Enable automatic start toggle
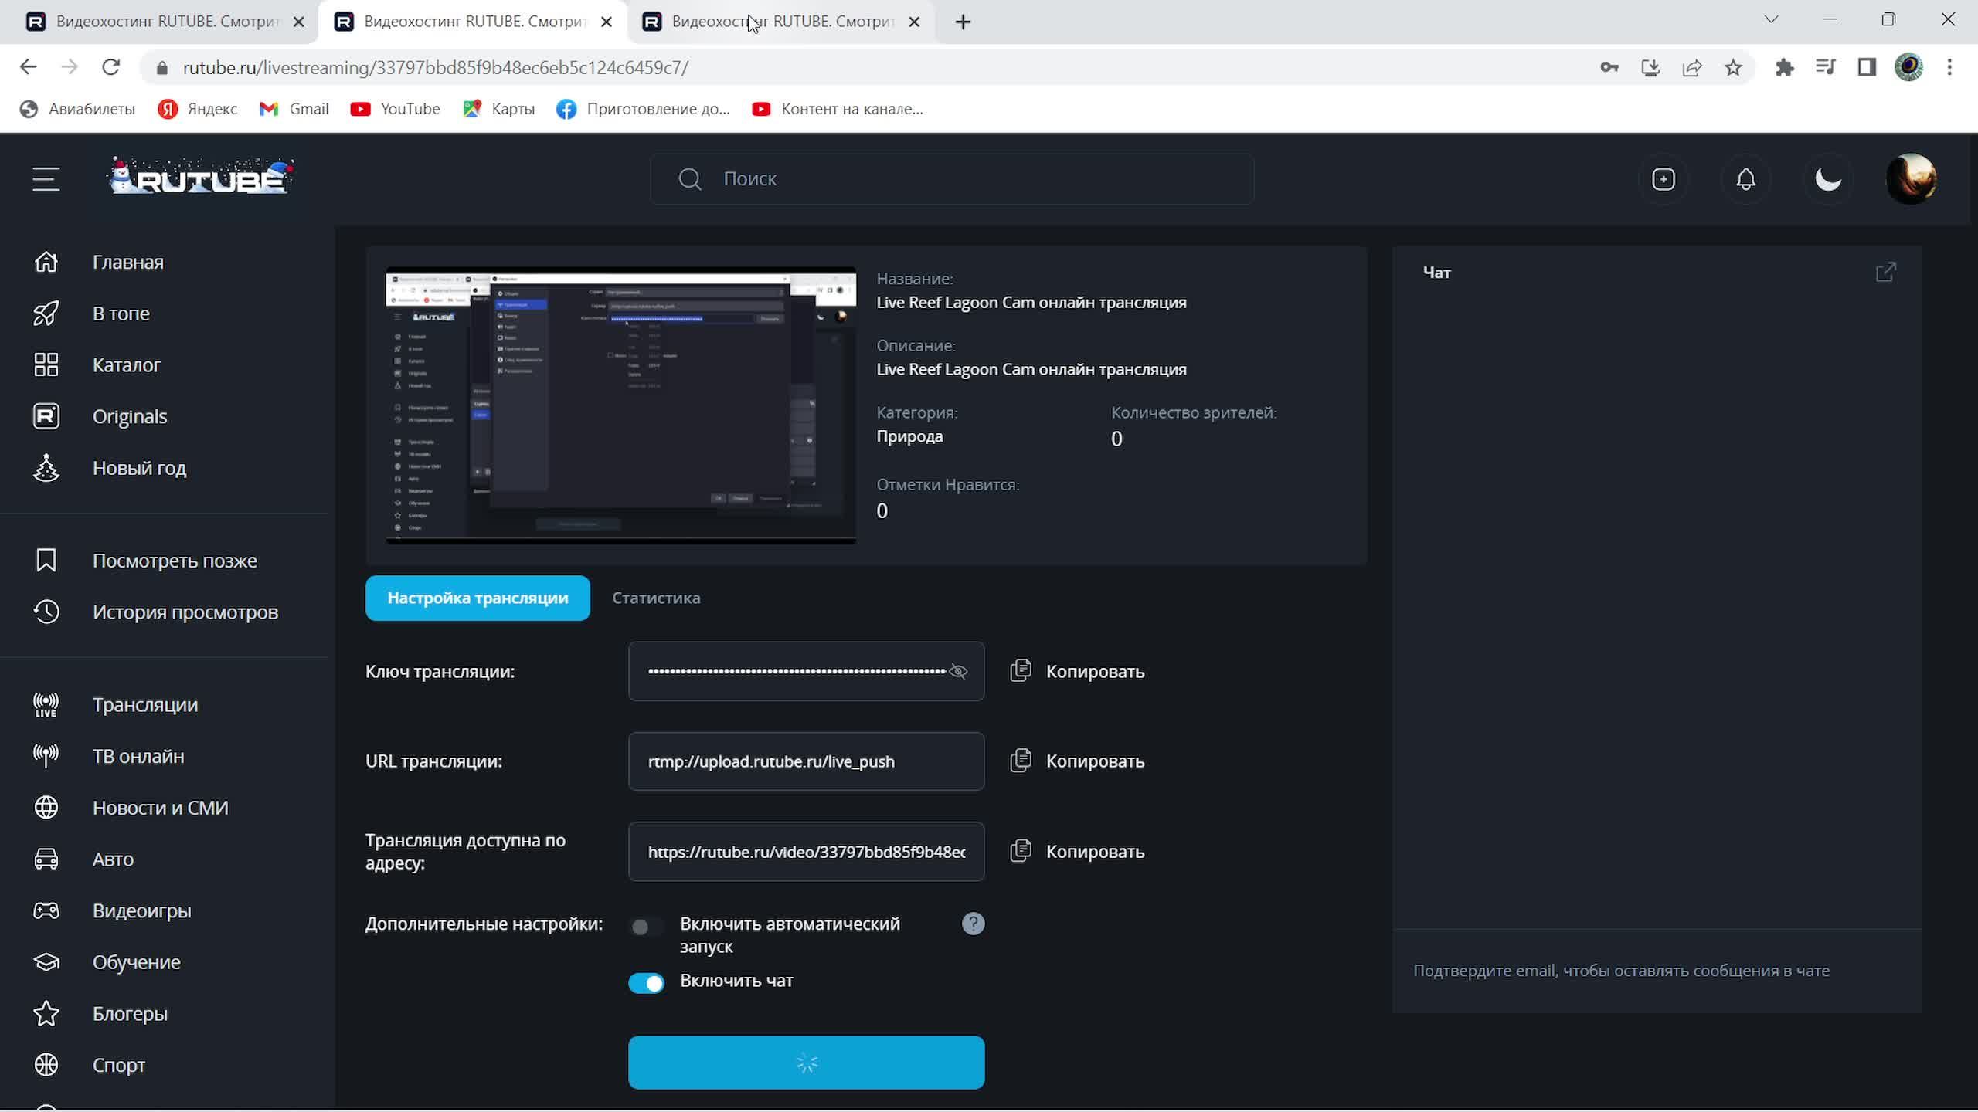Image resolution: width=1978 pixels, height=1112 pixels. tap(646, 927)
